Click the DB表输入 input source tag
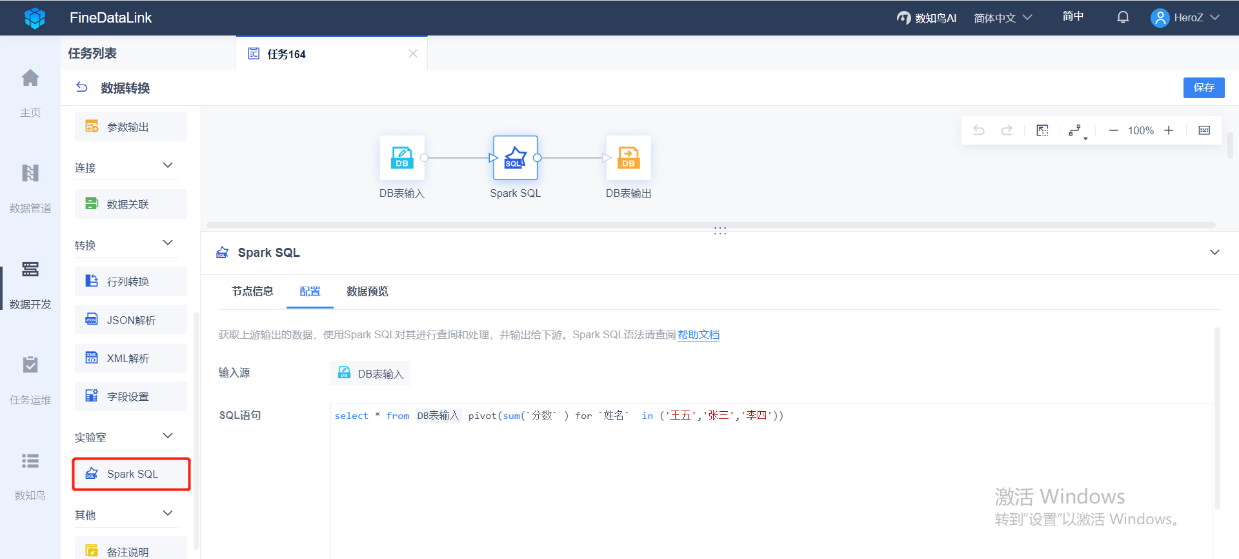Image resolution: width=1239 pixels, height=559 pixels. click(371, 373)
